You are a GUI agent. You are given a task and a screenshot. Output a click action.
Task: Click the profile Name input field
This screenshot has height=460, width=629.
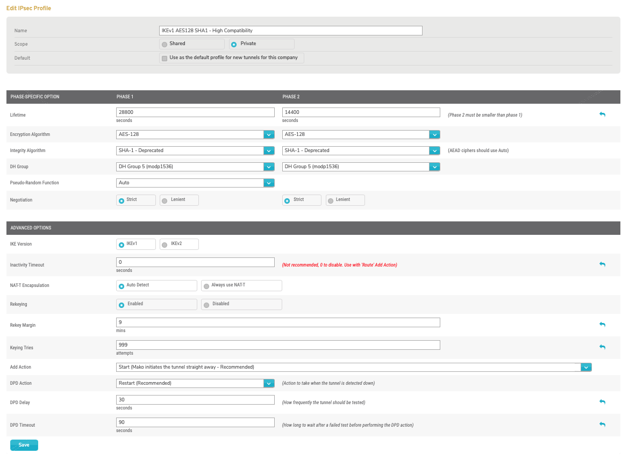[290, 31]
